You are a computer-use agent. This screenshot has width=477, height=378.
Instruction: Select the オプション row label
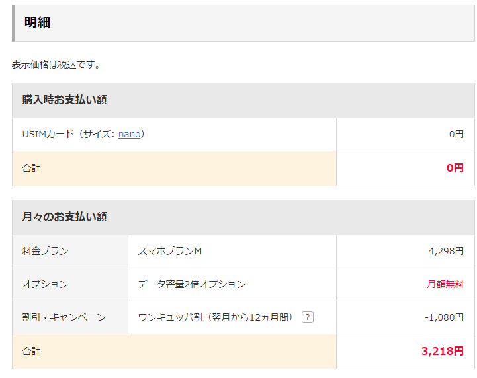(46, 284)
